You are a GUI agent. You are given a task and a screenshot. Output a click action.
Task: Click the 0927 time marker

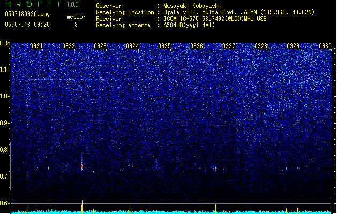point(229,45)
